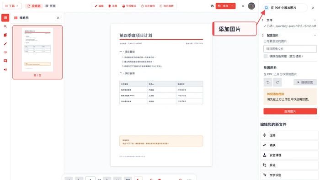Close the document with top-bar X

[243, 6]
